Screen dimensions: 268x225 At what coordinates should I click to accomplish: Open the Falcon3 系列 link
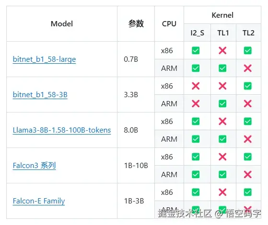35,166
